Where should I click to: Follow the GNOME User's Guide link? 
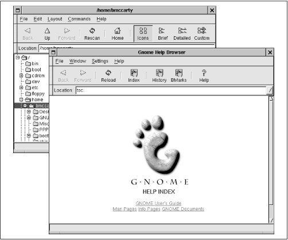pos(158,203)
